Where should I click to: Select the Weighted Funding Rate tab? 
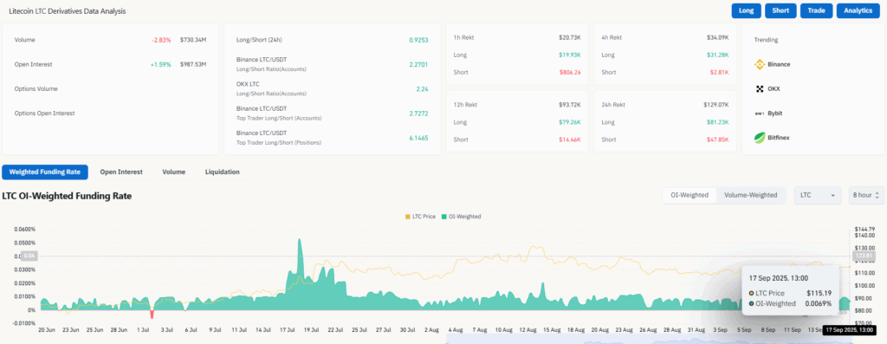(45, 172)
